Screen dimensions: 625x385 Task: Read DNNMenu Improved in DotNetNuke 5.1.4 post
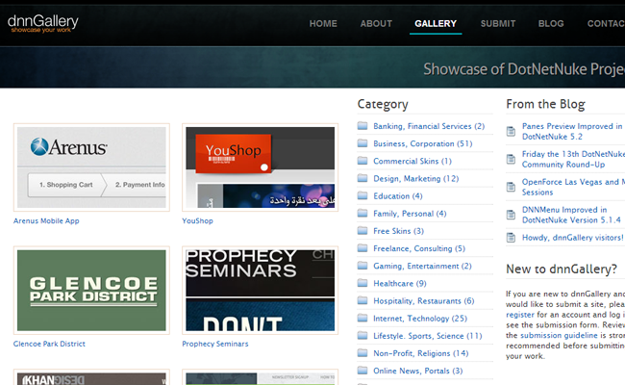(x=571, y=215)
